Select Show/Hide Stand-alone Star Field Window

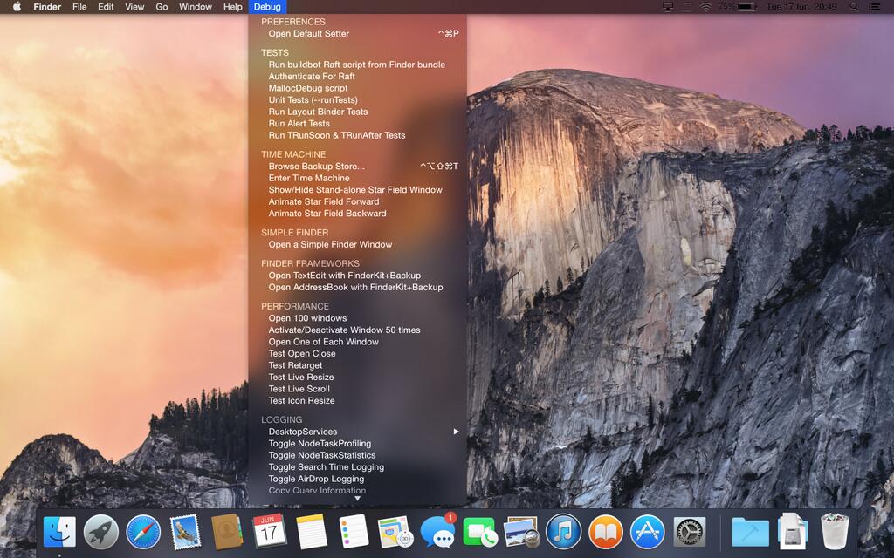tap(357, 189)
